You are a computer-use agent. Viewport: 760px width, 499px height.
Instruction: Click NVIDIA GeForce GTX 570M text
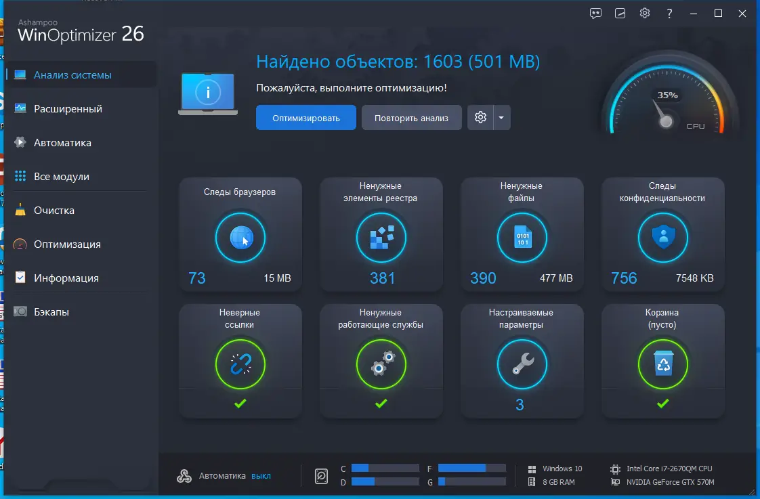671,482
